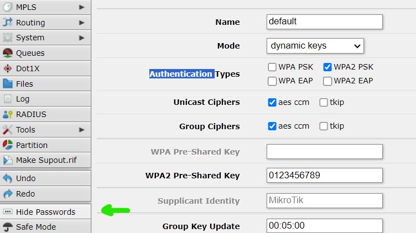Uncheck the WPA2 PSK authentication type
Viewport: 416px width, 233px height.
tap(327, 67)
